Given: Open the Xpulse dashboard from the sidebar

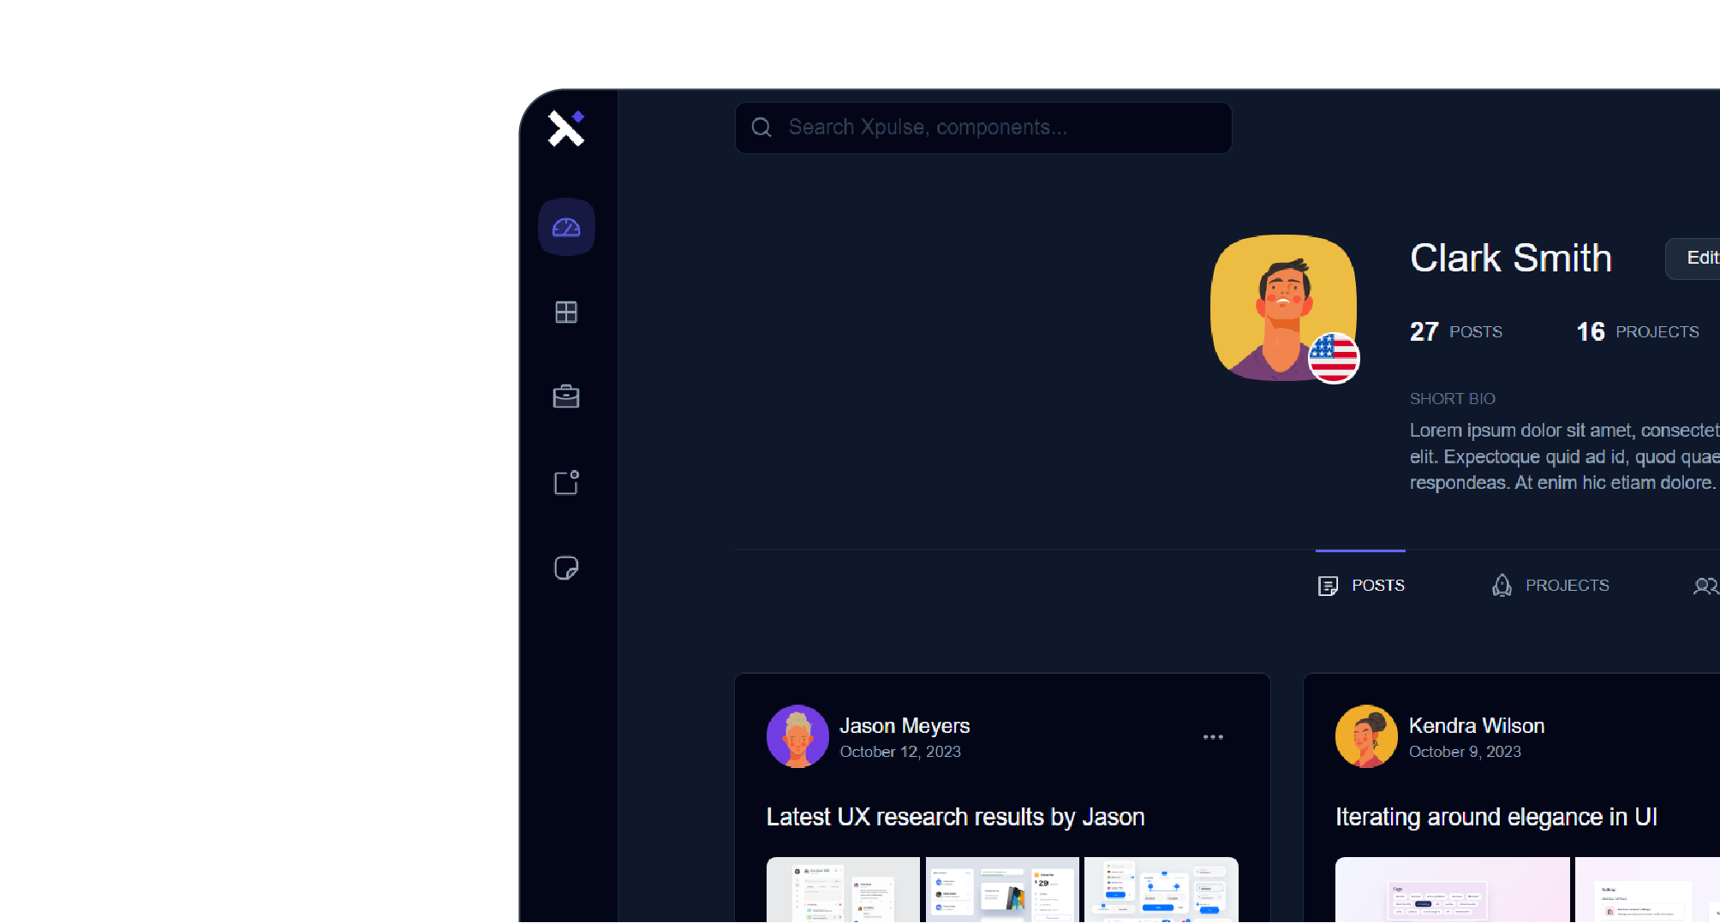Looking at the screenshot, I should [565, 226].
